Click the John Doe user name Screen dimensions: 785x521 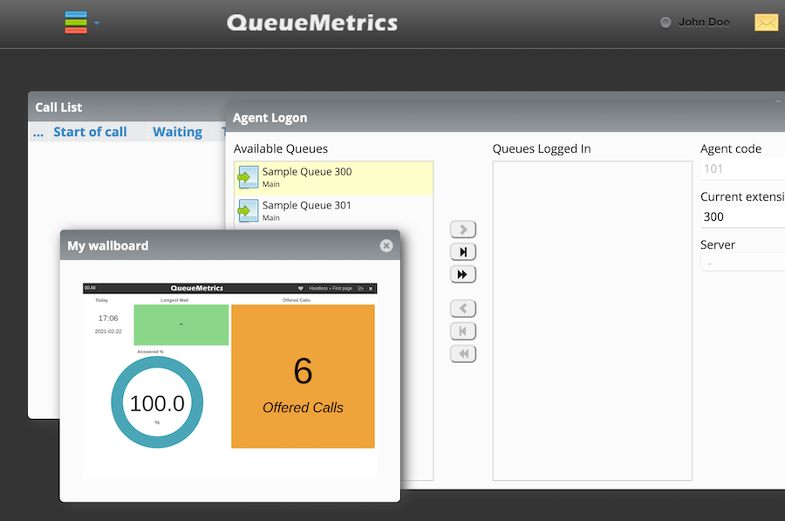(704, 23)
